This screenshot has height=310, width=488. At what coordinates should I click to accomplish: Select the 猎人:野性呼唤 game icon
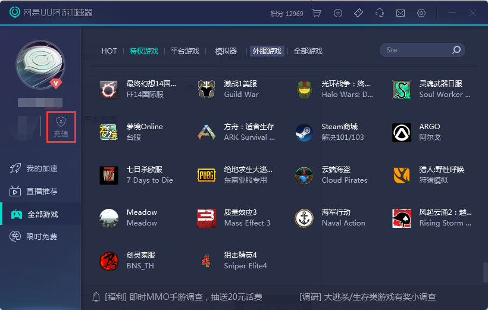[402, 176]
